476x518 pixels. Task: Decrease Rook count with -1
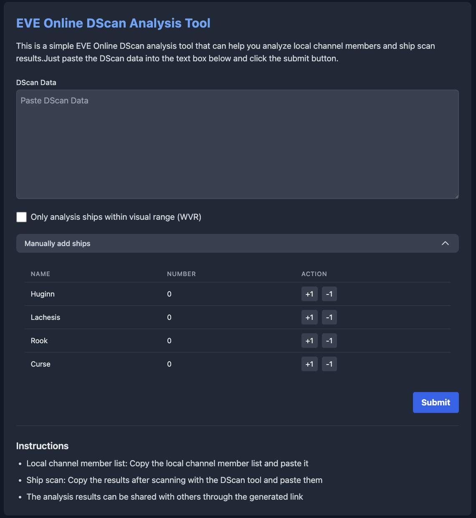pos(329,341)
